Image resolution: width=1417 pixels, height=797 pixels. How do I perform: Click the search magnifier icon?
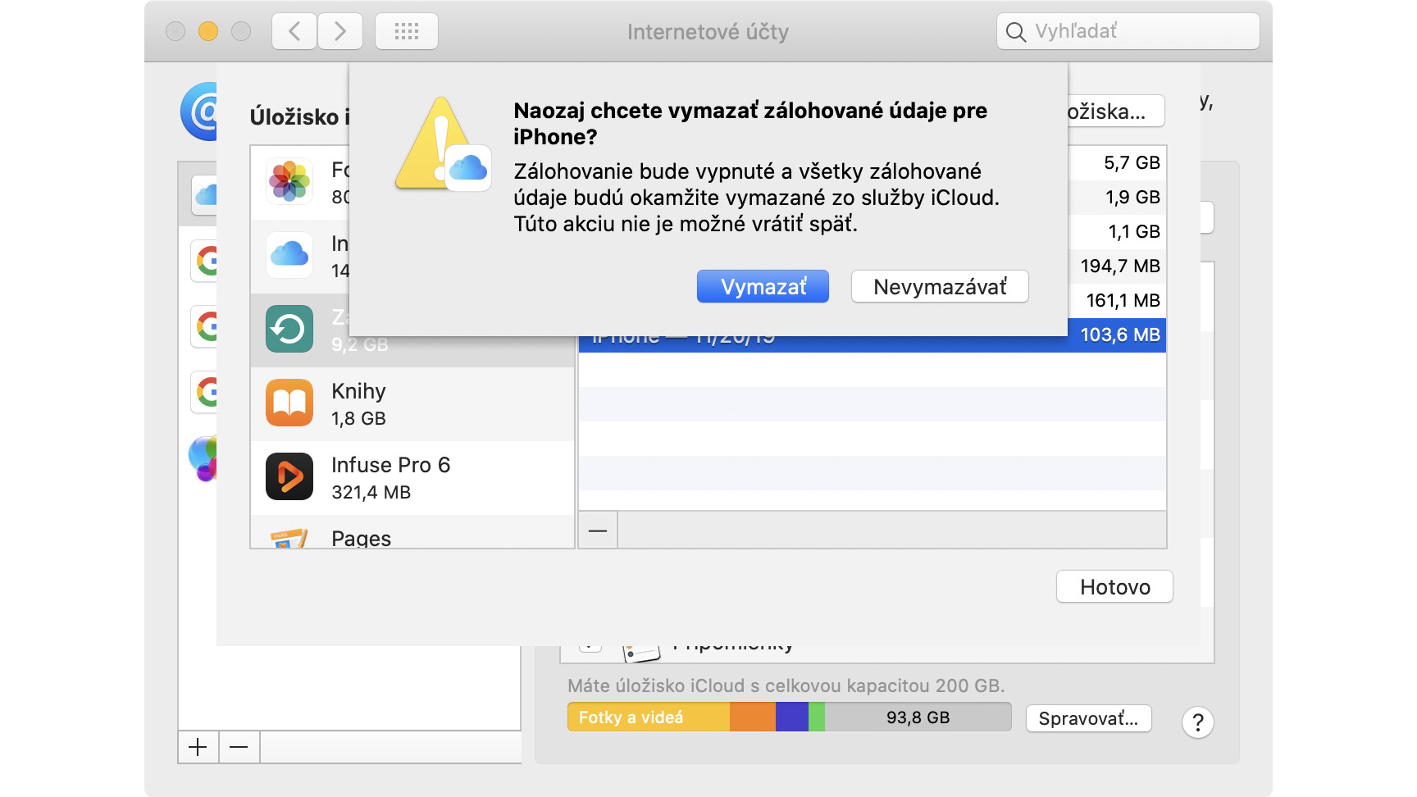pyautogui.click(x=1015, y=32)
